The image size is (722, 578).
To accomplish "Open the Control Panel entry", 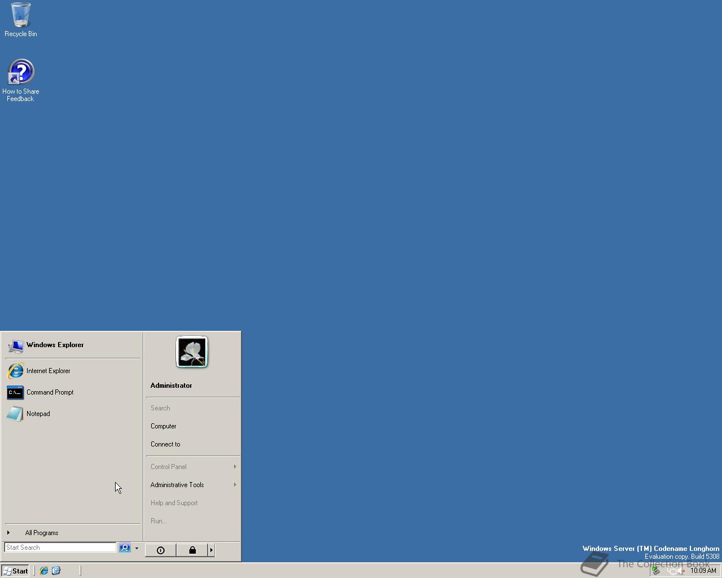I will [x=192, y=467].
